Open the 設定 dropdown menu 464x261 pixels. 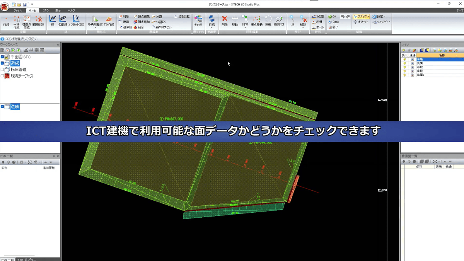[x=380, y=16]
